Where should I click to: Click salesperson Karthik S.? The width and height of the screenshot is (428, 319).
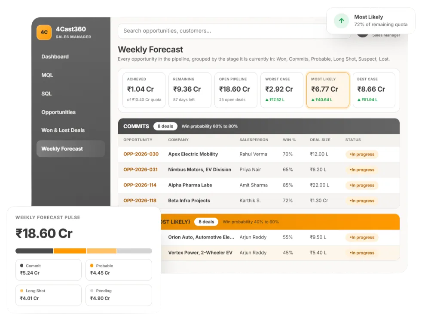click(250, 201)
